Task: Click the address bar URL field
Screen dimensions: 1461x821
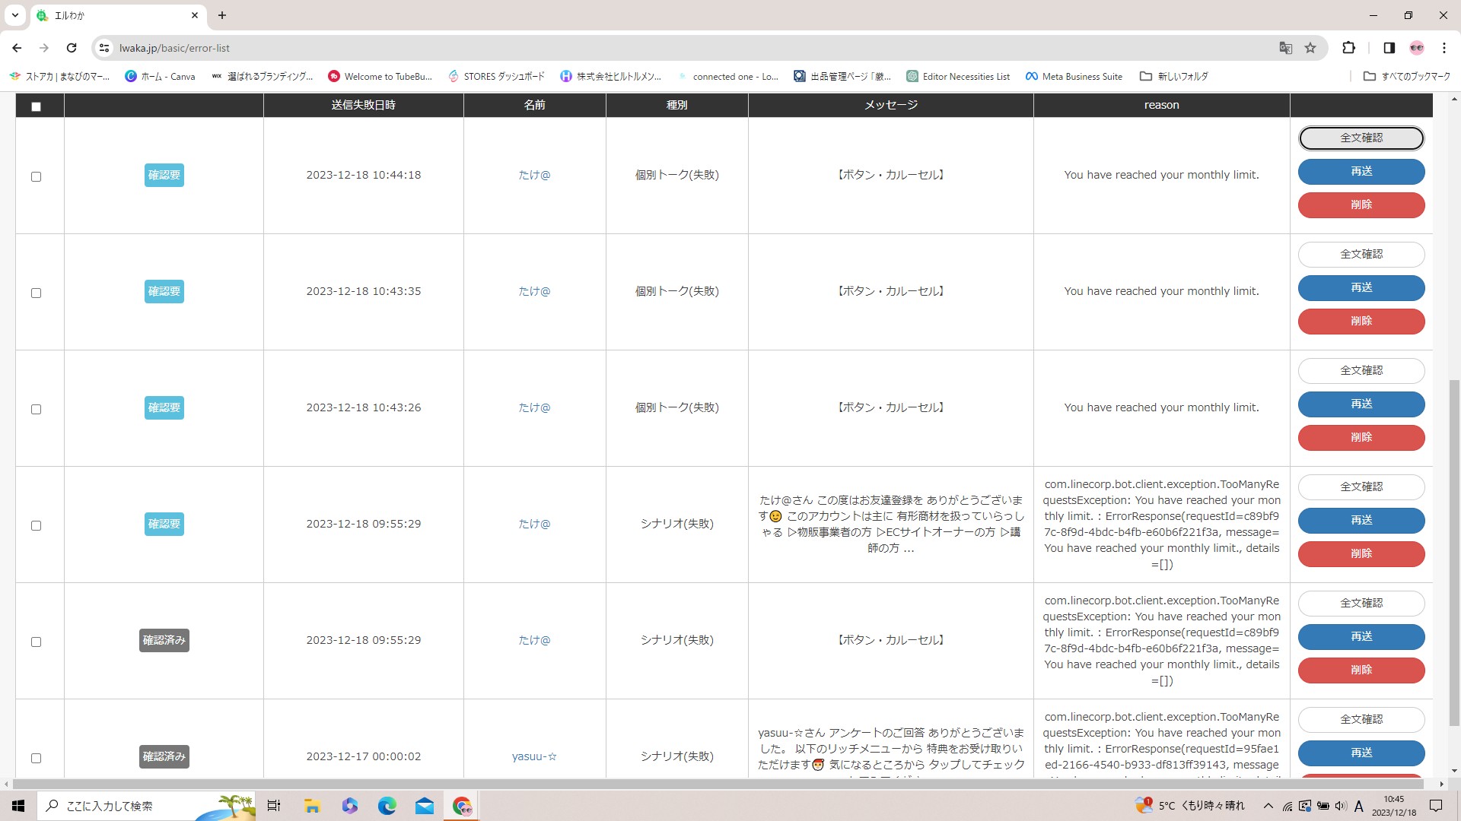Action: [x=685, y=48]
